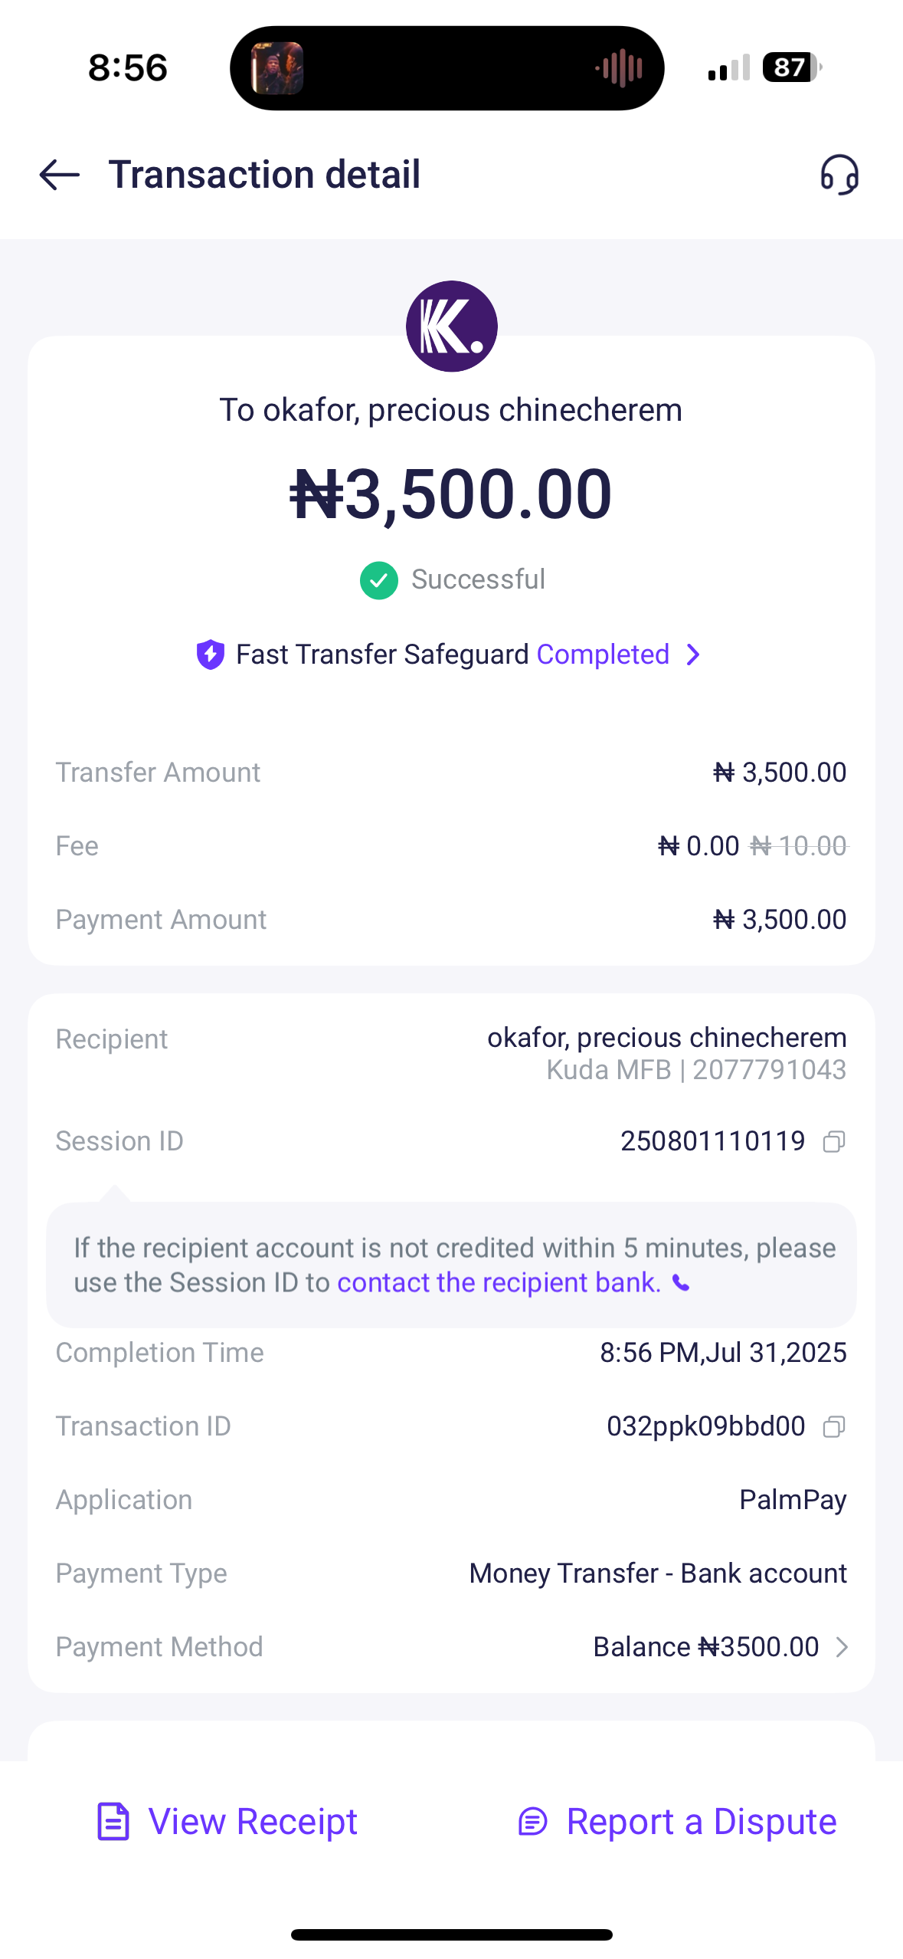
Task: Tap the View Receipt document icon
Action: (x=113, y=1822)
